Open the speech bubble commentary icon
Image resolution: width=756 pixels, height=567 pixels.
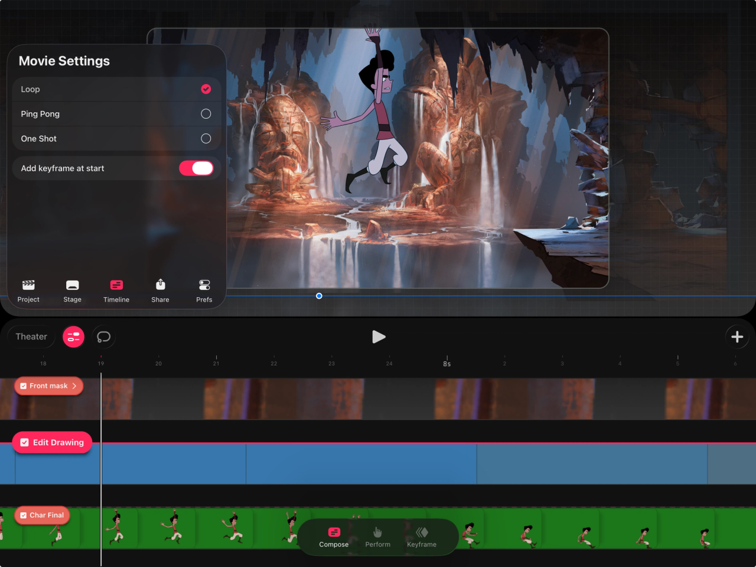point(104,337)
